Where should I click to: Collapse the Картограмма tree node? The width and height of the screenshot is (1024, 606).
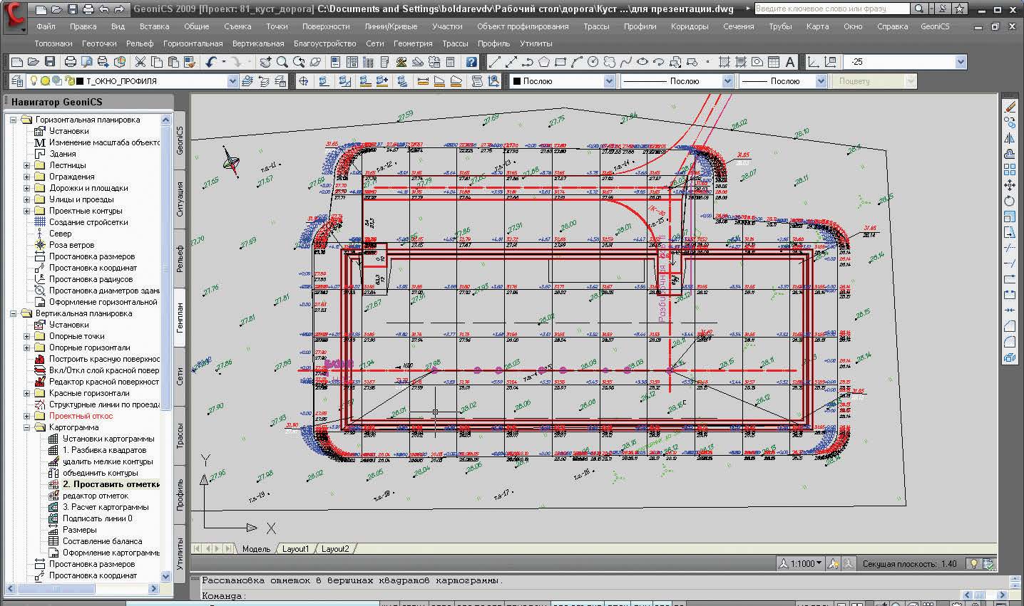tap(27, 427)
